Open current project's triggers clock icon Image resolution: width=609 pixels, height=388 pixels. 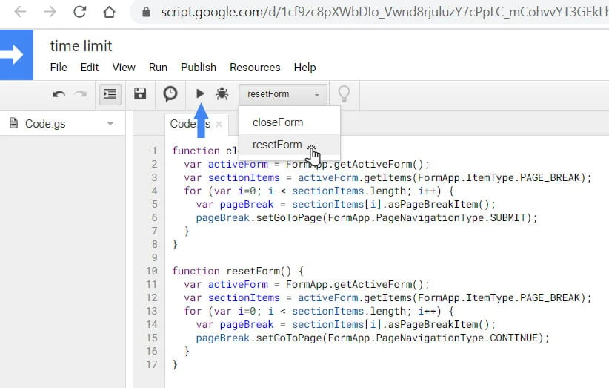coord(170,93)
